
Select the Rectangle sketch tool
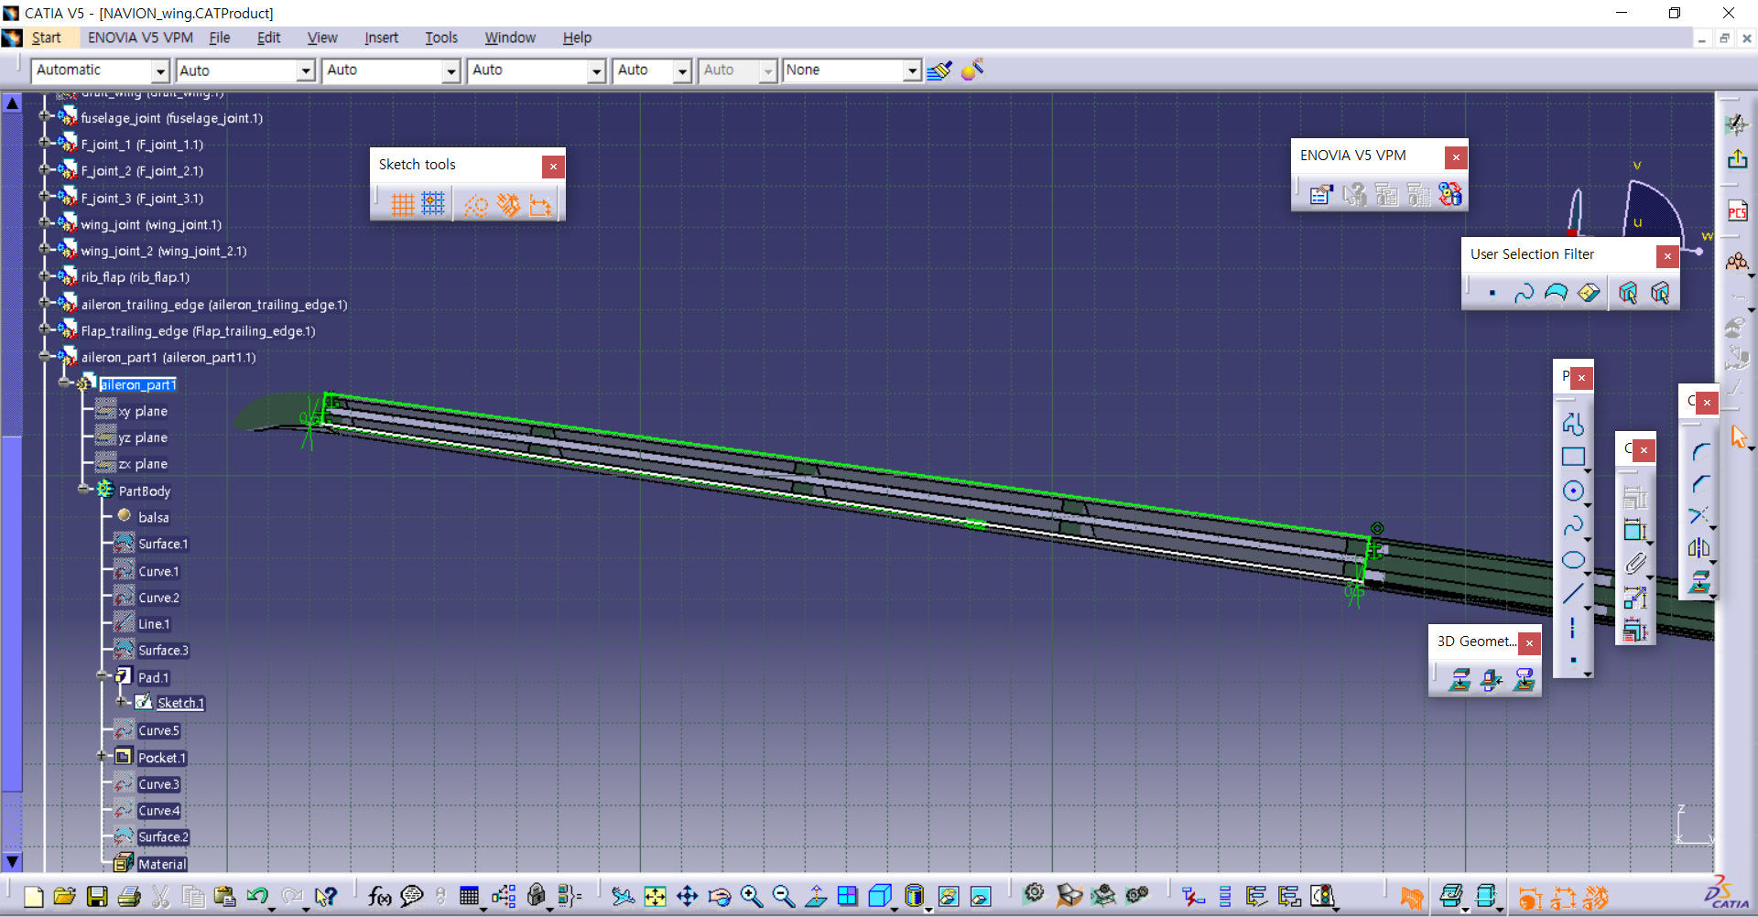click(1573, 457)
